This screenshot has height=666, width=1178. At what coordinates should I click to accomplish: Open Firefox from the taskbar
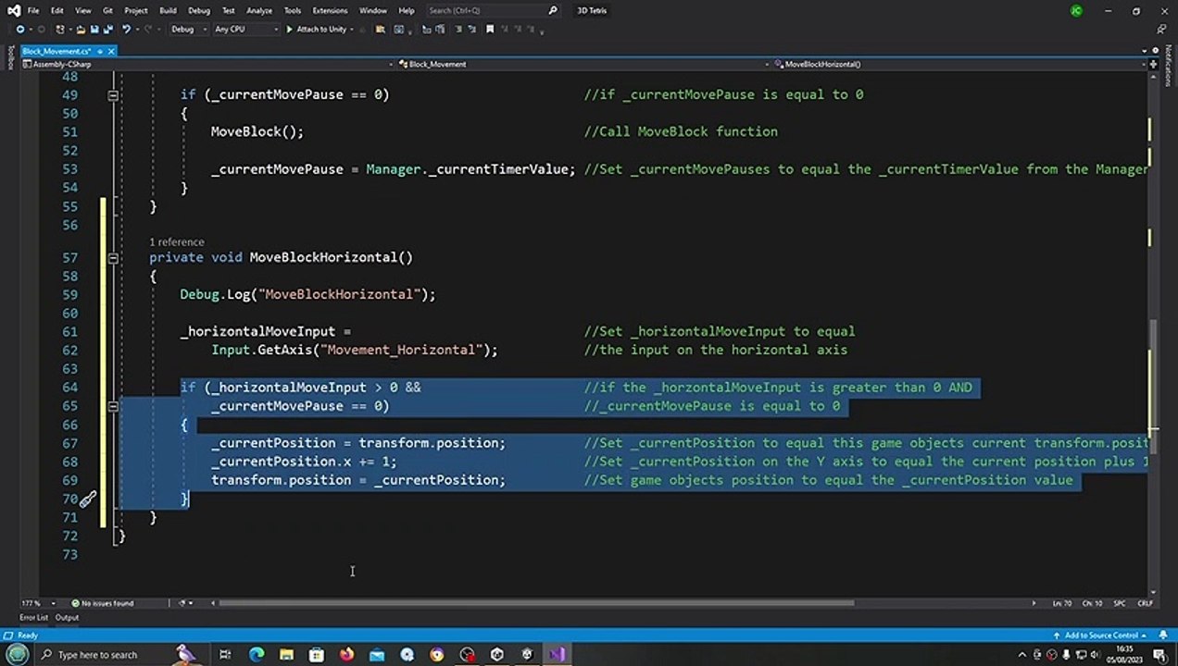tap(346, 655)
